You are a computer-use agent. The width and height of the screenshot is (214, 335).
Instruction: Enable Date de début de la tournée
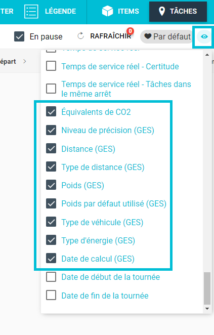(x=51, y=277)
